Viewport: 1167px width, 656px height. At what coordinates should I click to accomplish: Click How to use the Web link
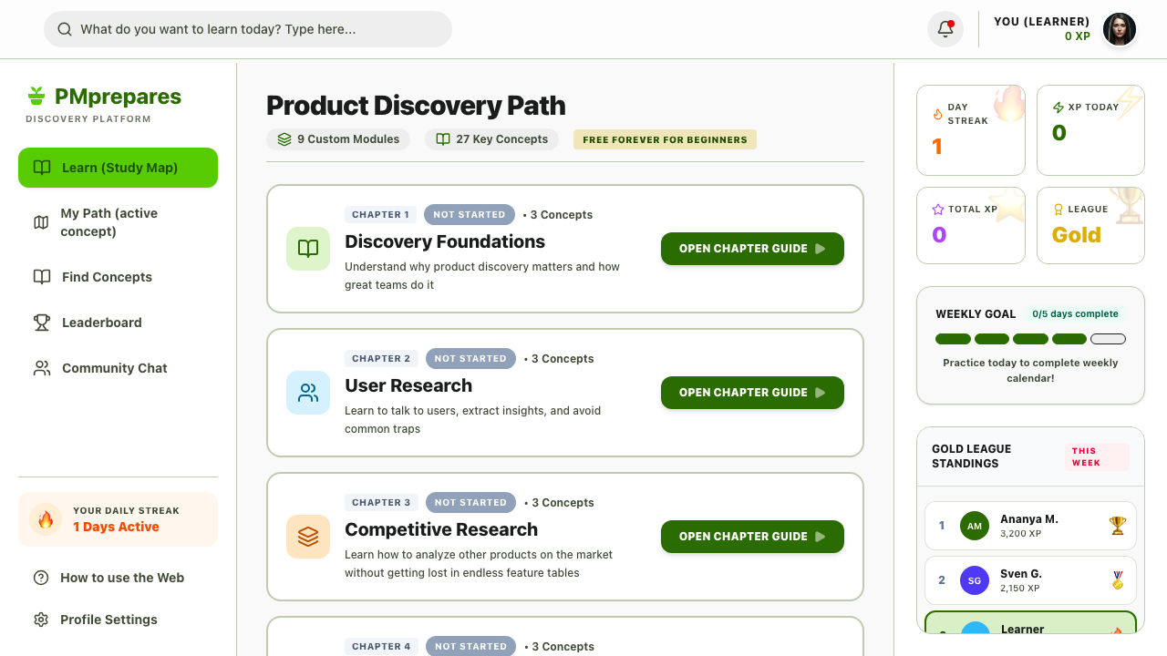tap(118, 578)
